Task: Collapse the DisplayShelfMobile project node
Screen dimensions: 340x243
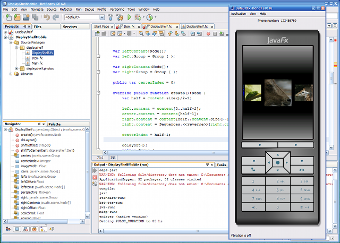Action: coord(5,37)
